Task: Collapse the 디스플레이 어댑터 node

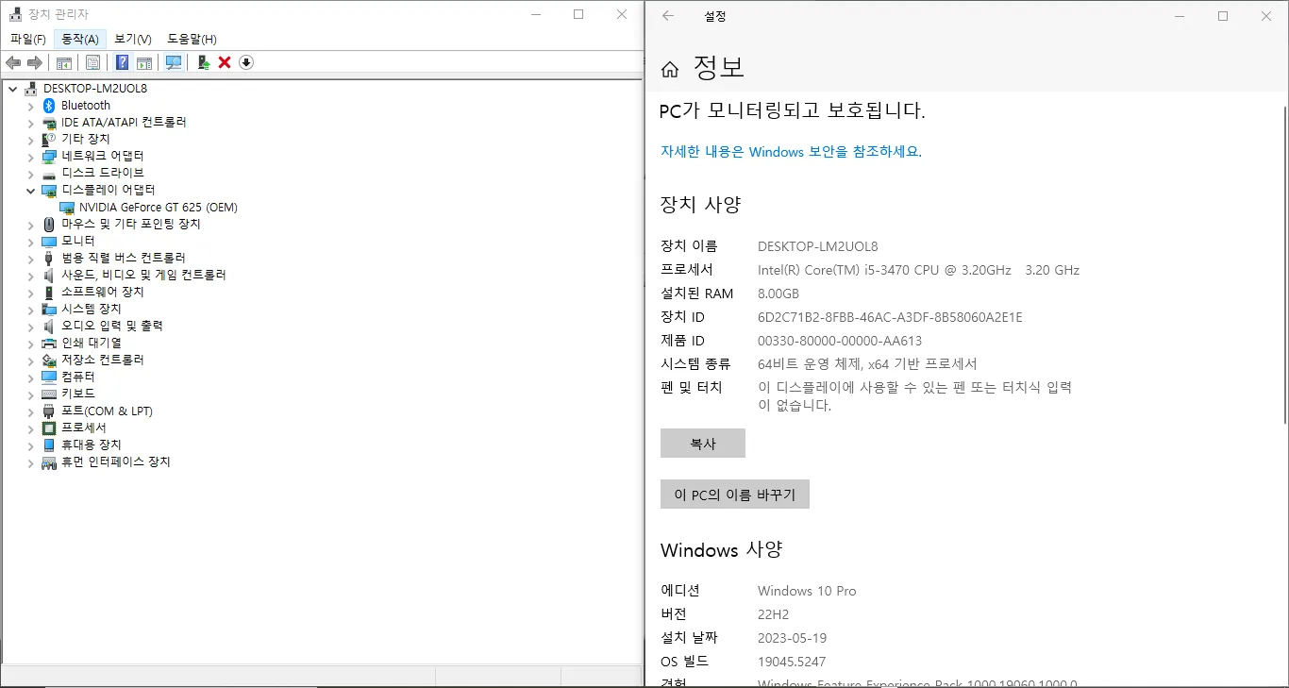Action: pos(30,190)
